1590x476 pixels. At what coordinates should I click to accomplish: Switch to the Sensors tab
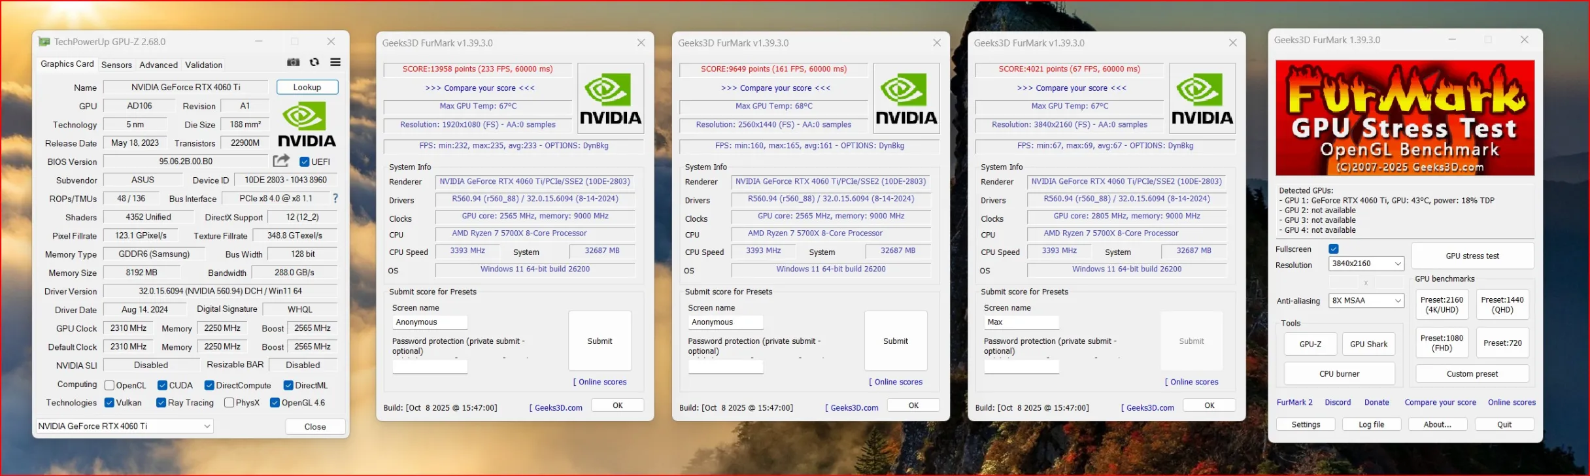tap(116, 65)
